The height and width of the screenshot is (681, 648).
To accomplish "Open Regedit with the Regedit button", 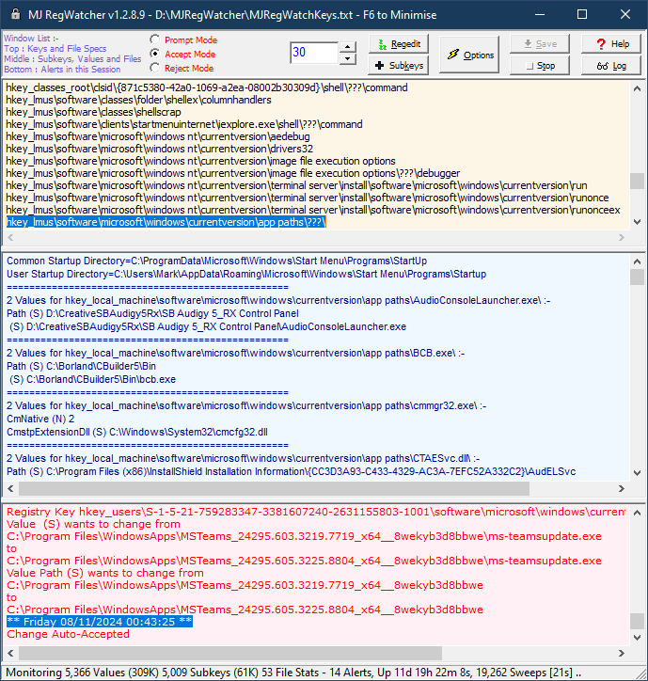I will (399, 44).
